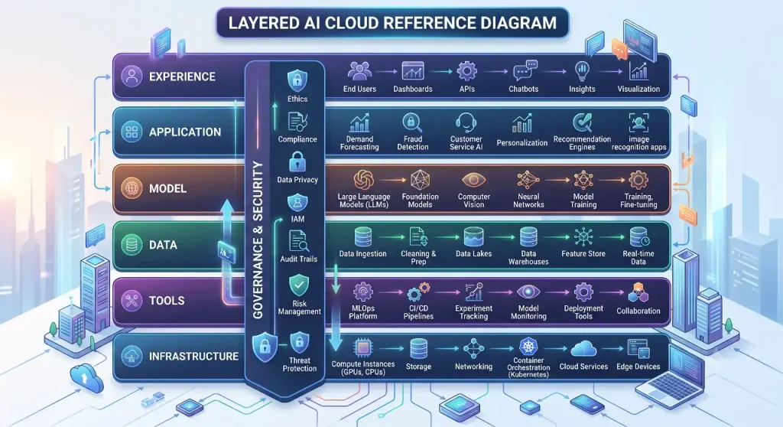Image resolution: width=783 pixels, height=427 pixels.
Task: Select the Visualization bar chart icon
Action: tap(638, 71)
